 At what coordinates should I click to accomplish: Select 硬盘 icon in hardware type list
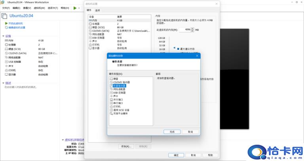click(111, 79)
